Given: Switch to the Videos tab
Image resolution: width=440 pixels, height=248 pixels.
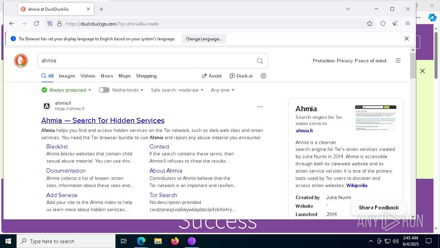Looking at the screenshot, I should (88, 76).
